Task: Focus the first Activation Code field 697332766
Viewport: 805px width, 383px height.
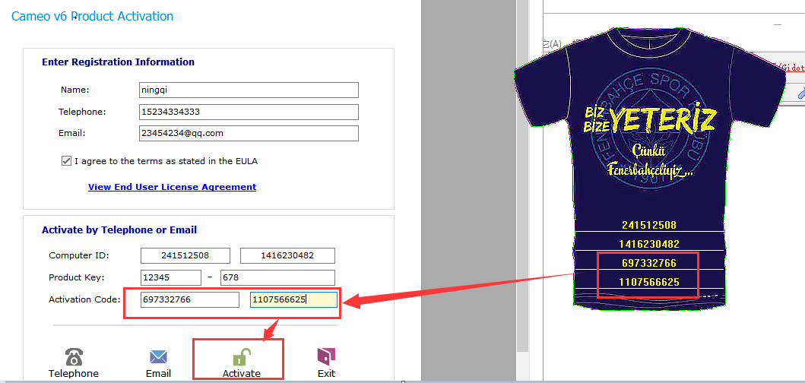Action: [x=190, y=300]
